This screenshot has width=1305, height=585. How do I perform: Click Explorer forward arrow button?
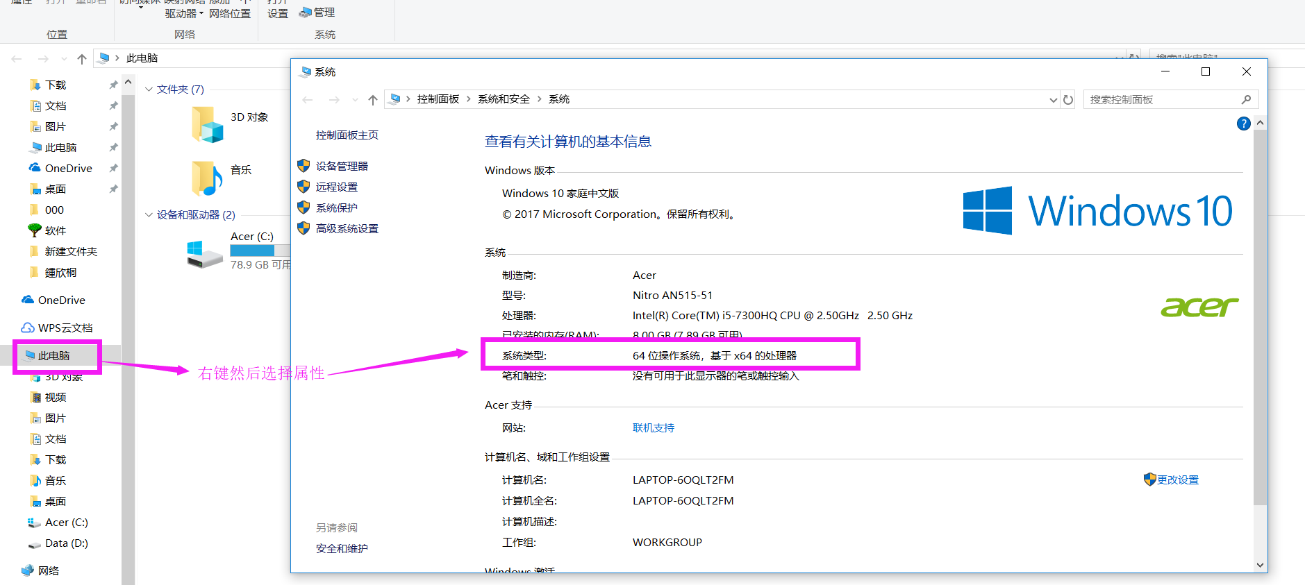pyautogui.click(x=43, y=59)
